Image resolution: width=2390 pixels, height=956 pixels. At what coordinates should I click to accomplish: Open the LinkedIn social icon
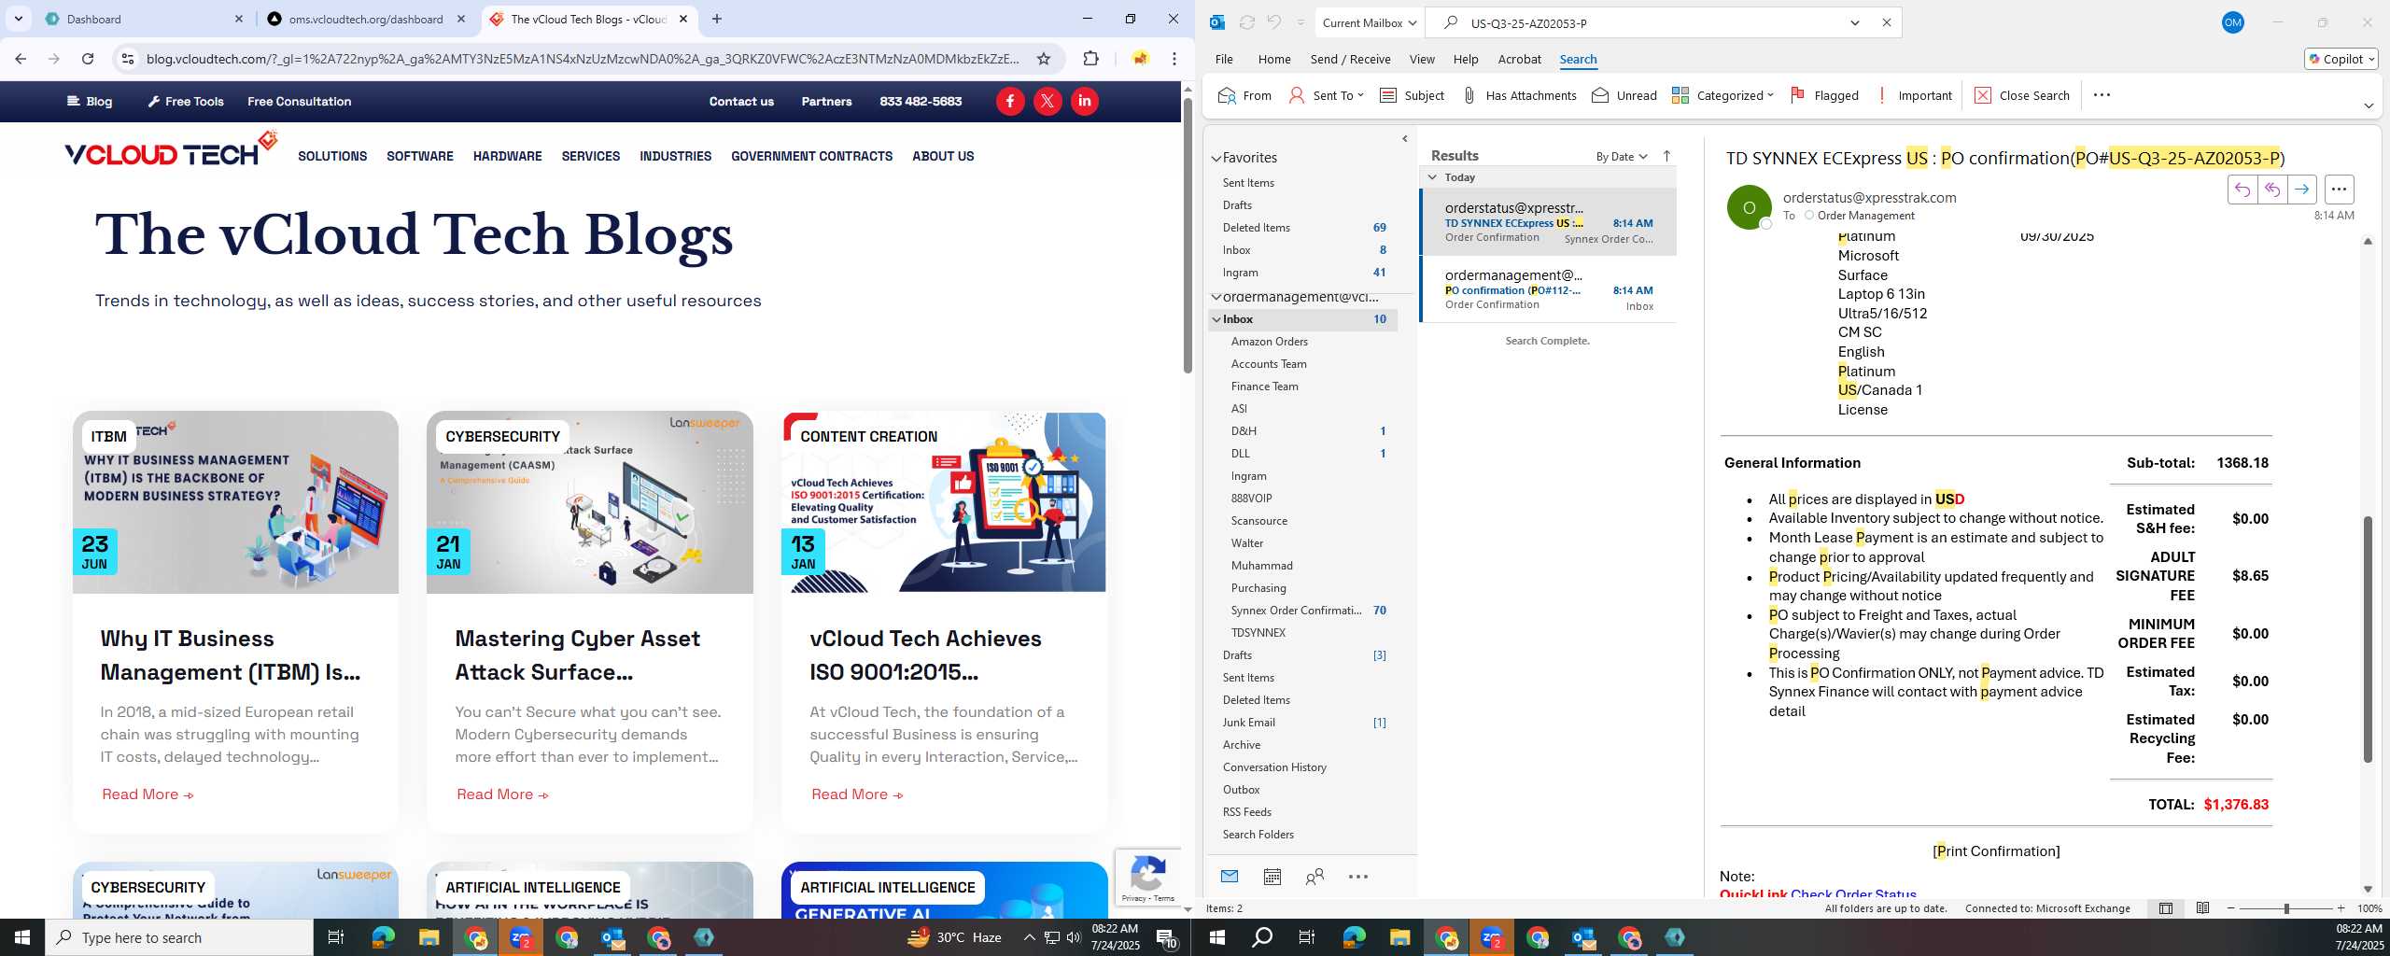tap(1085, 101)
